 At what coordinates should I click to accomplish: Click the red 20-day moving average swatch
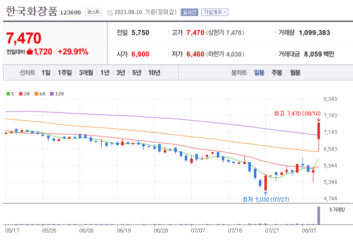point(21,94)
